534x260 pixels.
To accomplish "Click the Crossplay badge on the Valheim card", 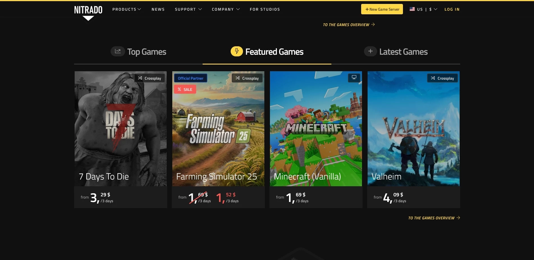I will pos(443,78).
